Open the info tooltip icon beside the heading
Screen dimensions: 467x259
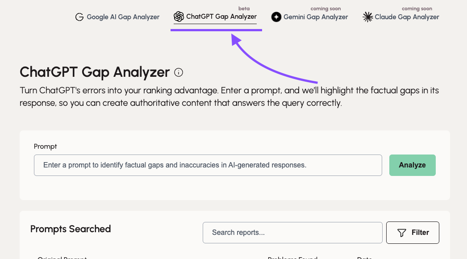point(178,72)
